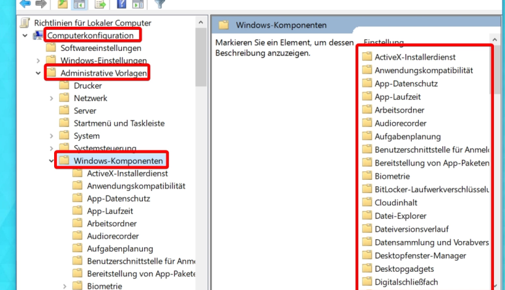Click the Drucker folder icon in the tree

tap(64, 85)
